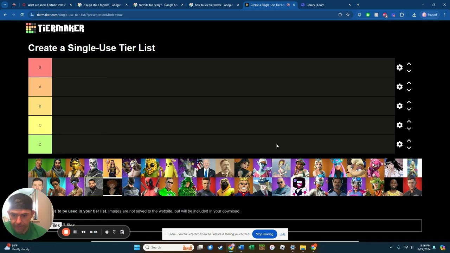Switch to 'how to use tiermaker' tab
Image resolution: width=450 pixels, height=253 pixels.
[214, 5]
